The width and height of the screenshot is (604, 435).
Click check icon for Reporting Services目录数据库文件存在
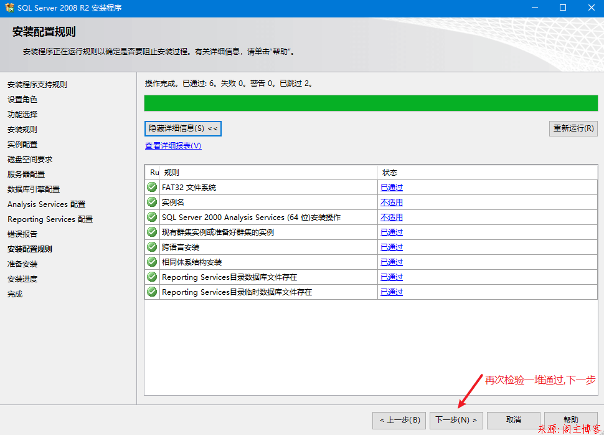(x=152, y=277)
